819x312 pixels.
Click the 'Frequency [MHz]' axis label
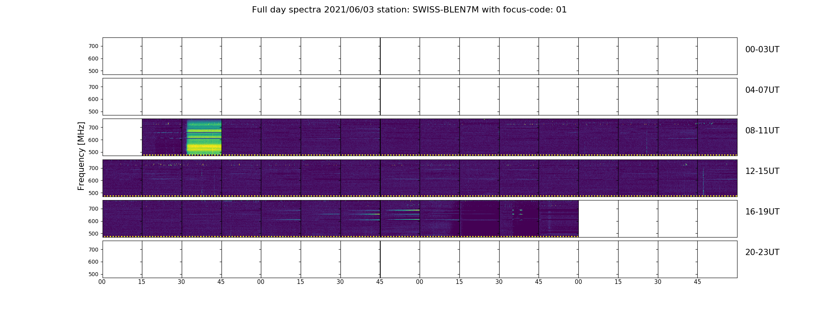[x=81, y=156]
